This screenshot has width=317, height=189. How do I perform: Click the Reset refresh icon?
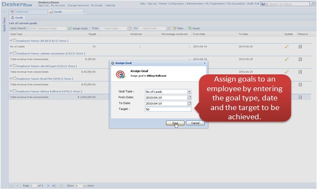(x=189, y=29)
